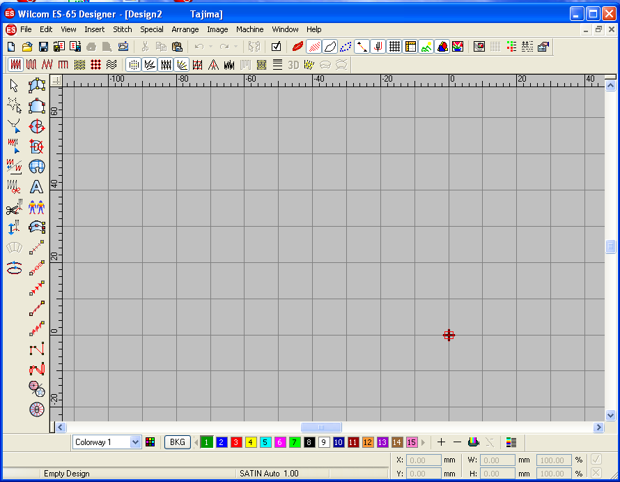This screenshot has width=620, height=482.
Task: Click the 3D stitch effect icon
Action: [293, 65]
